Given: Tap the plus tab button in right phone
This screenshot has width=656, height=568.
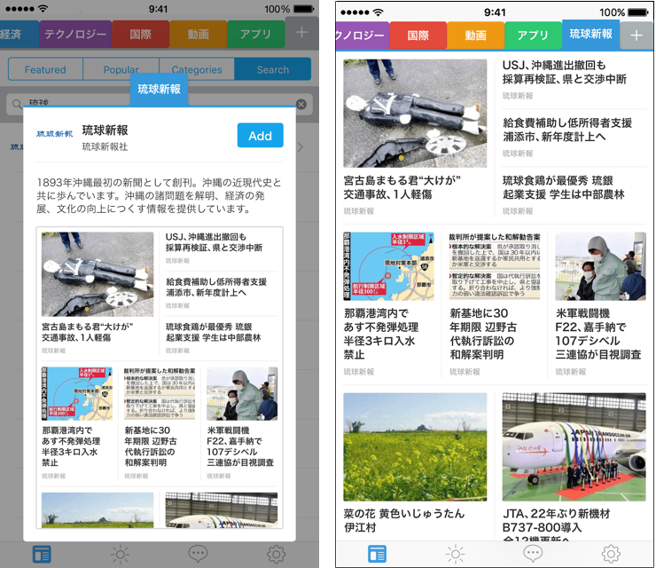Looking at the screenshot, I should [636, 35].
